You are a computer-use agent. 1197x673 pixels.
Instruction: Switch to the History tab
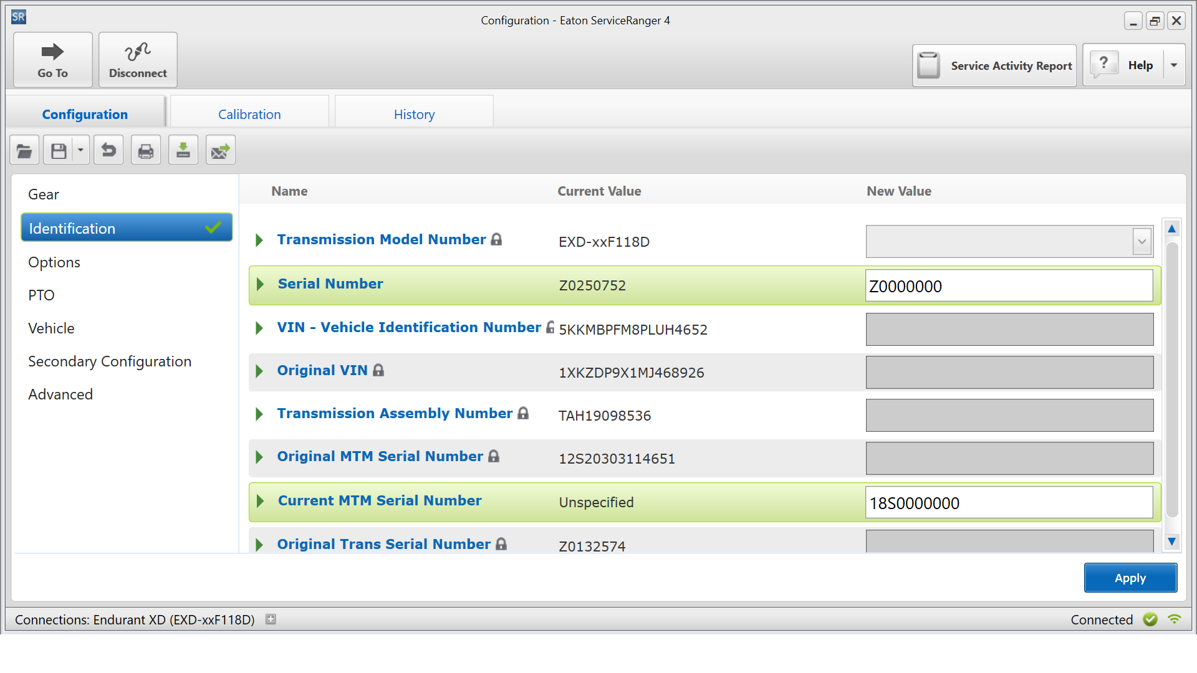tap(414, 114)
